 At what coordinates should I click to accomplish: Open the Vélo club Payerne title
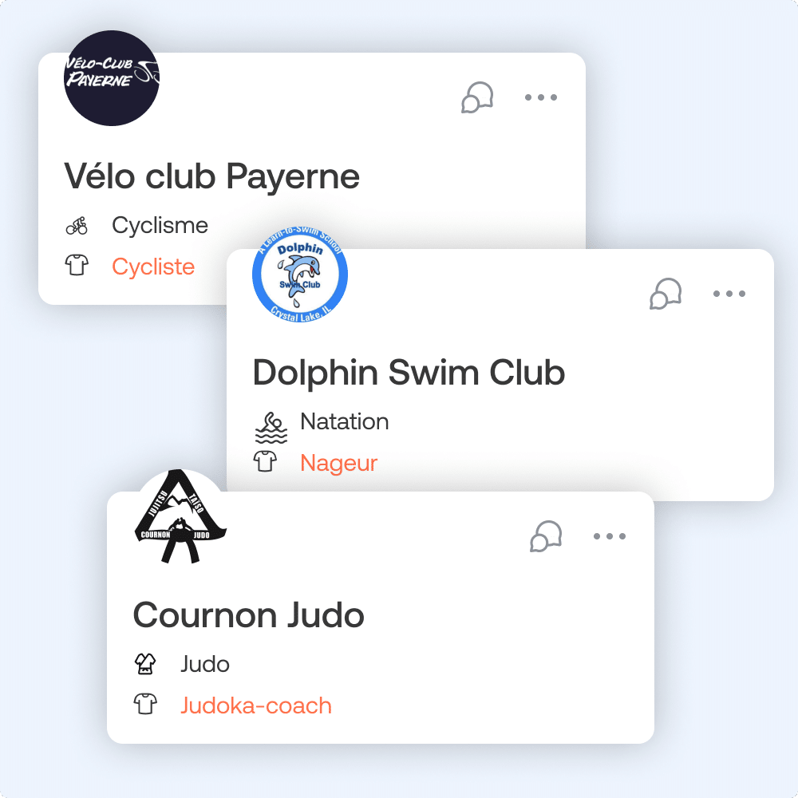(211, 176)
